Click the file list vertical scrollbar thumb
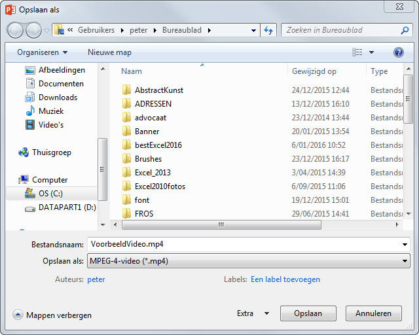 point(408,99)
